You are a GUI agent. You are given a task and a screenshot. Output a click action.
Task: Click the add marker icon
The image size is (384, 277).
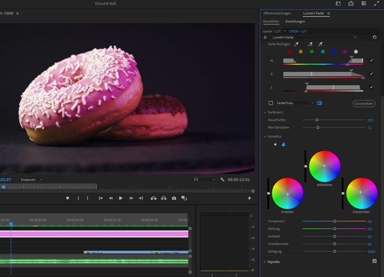click(67, 198)
